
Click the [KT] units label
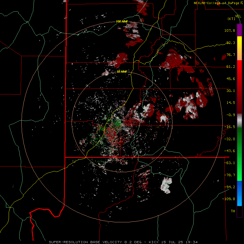(x=232, y=19)
